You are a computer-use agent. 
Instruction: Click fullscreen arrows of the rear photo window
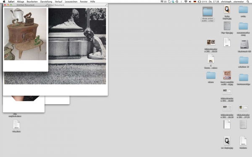(106, 5)
